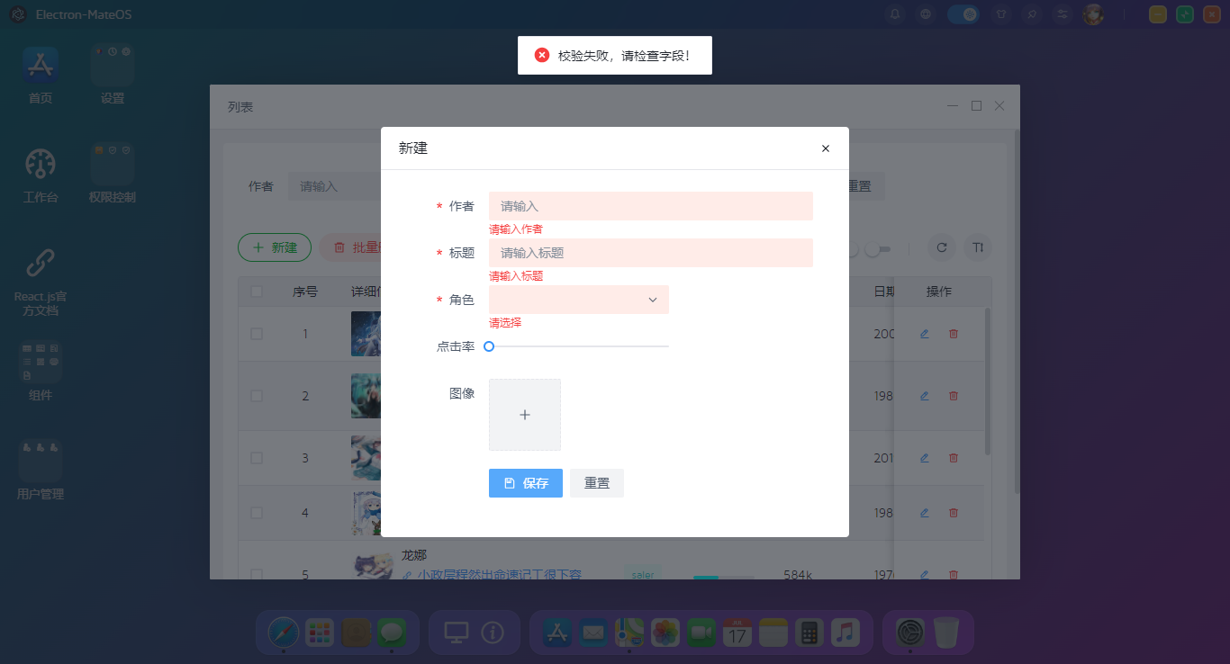
Task: Open the 工作台 dashboard desktop icon
Action: click(x=41, y=164)
